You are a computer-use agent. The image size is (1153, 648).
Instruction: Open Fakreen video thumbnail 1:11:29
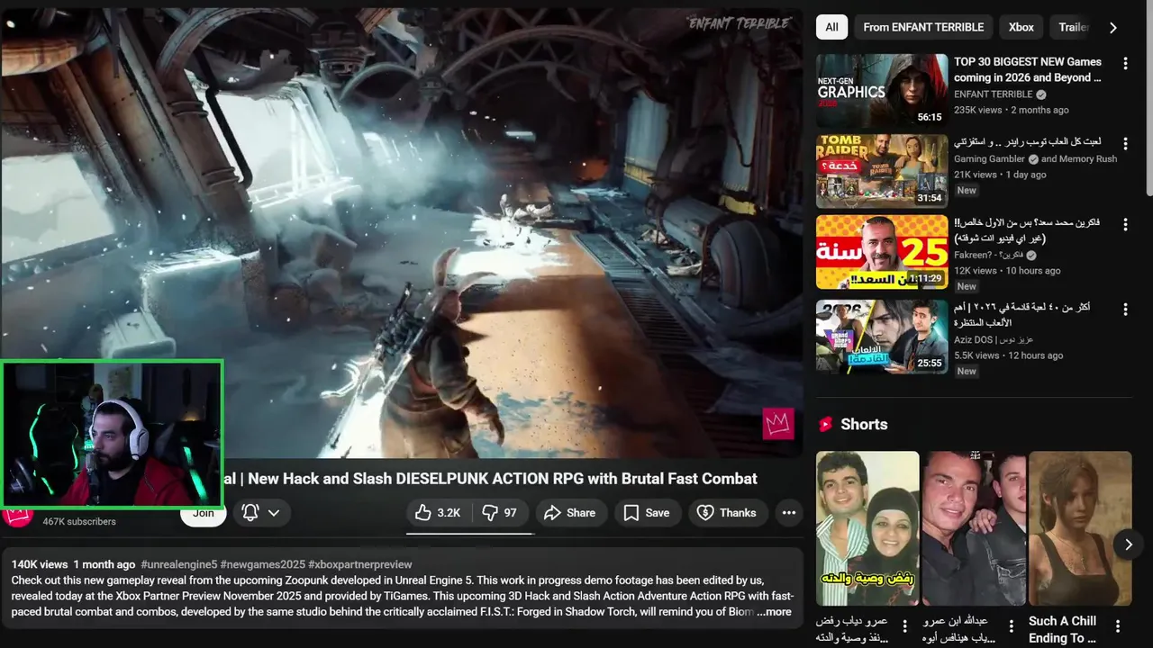[882, 252]
